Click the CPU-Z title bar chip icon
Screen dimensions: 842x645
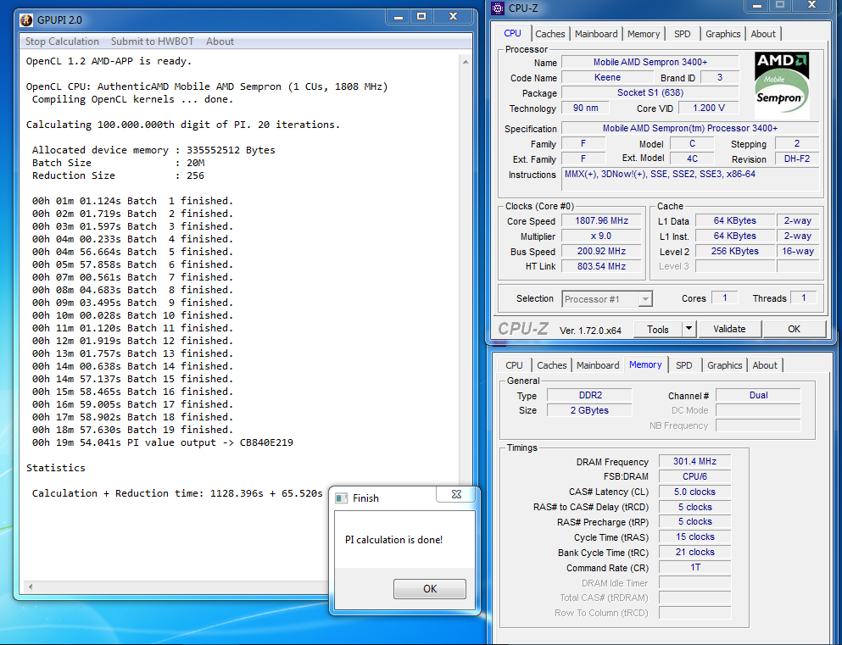pyautogui.click(x=498, y=8)
